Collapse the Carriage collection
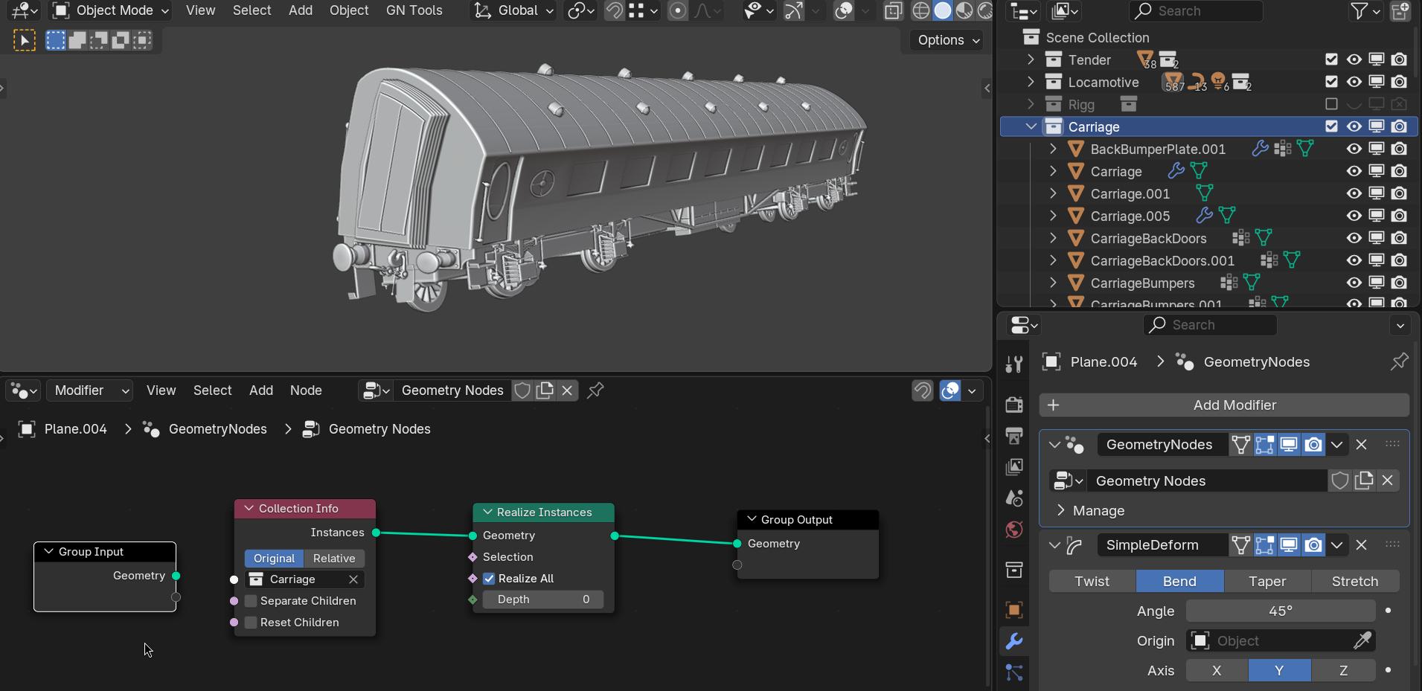 pos(1031,126)
